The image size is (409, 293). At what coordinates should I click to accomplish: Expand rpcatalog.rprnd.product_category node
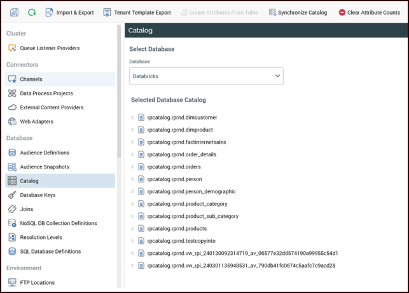click(133, 204)
